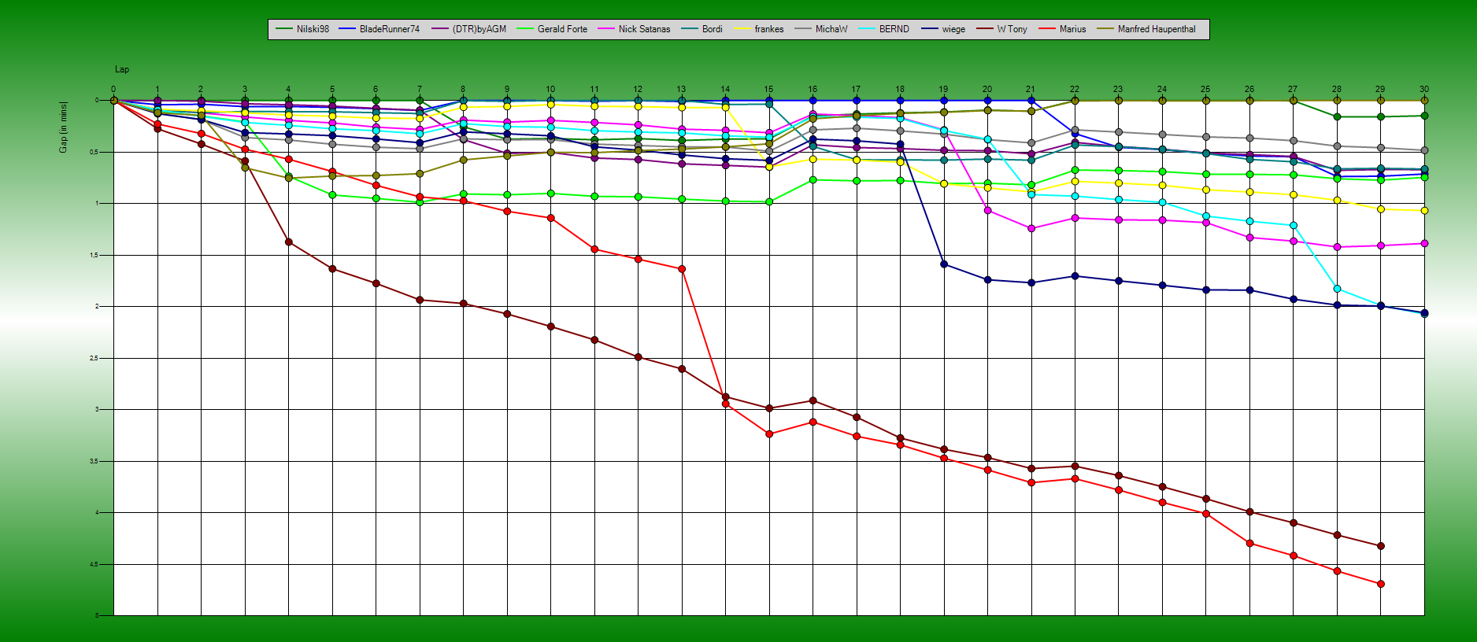1477x642 pixels.
Task: Select Marius red point at lap 26
Action: click(x=1249, y=544)
